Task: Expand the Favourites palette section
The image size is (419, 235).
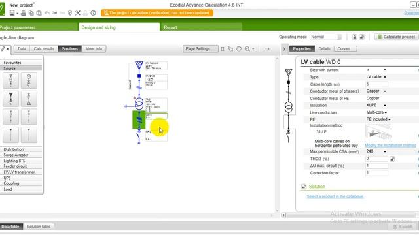Action: (21, 63)
